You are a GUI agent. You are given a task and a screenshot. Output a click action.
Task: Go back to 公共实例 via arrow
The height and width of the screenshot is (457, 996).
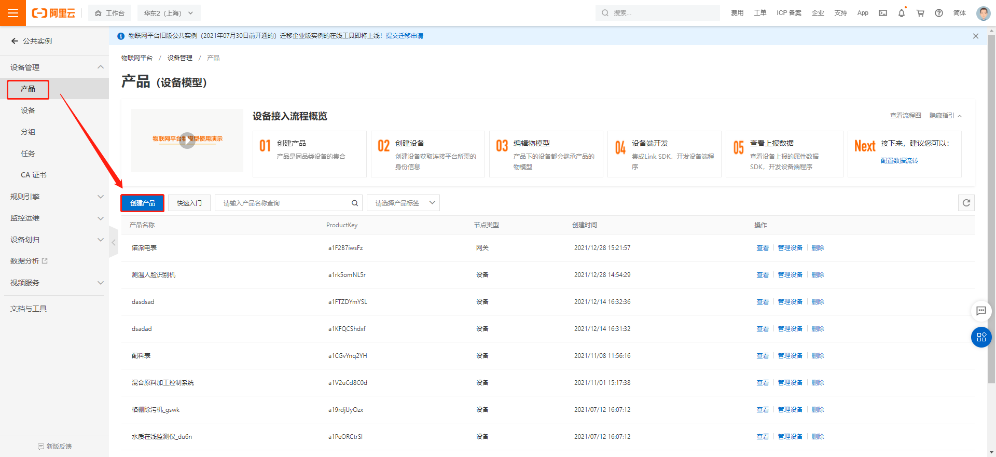tap(15, 41)
